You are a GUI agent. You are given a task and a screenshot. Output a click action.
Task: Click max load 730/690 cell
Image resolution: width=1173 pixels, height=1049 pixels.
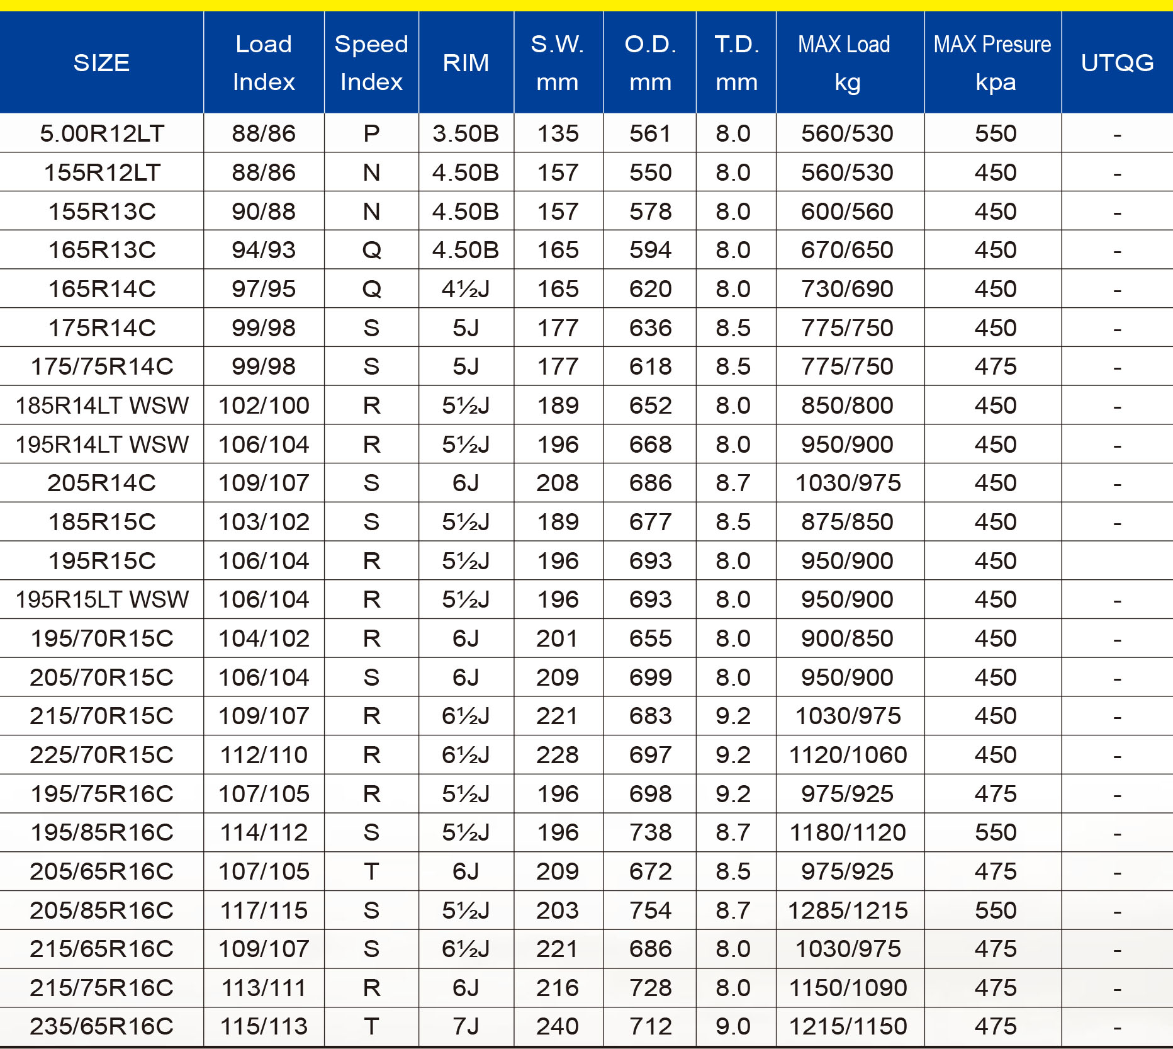(x=850, y=289)
